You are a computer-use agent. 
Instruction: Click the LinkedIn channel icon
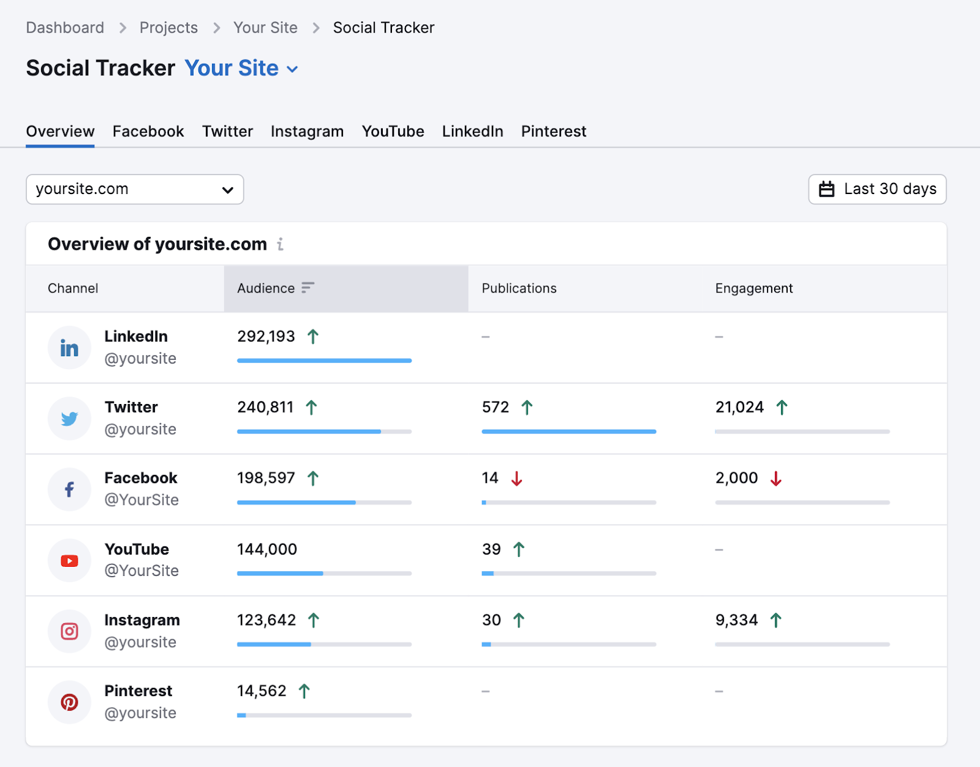[x=69, y=348]
